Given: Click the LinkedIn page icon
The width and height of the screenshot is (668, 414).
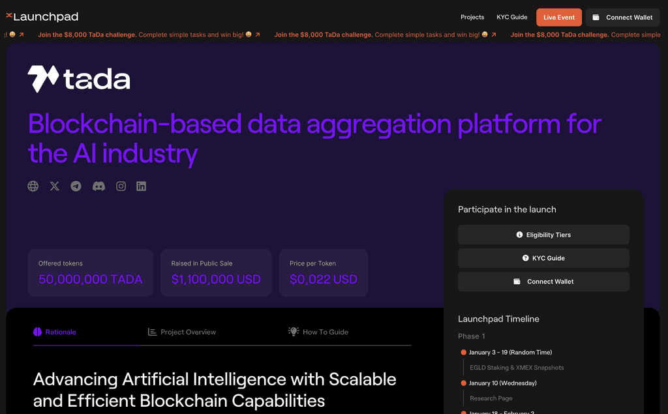Looking at the screenshot, I should click(x=141, y=186).
